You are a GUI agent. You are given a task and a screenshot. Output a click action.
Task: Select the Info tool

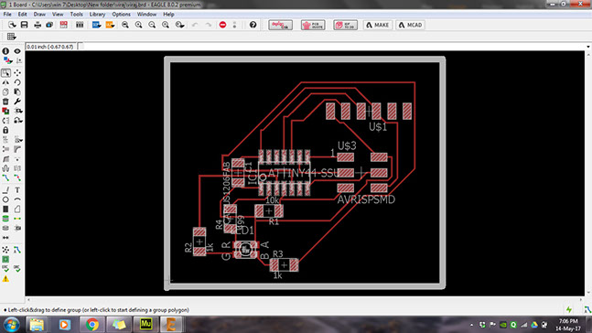5,51
